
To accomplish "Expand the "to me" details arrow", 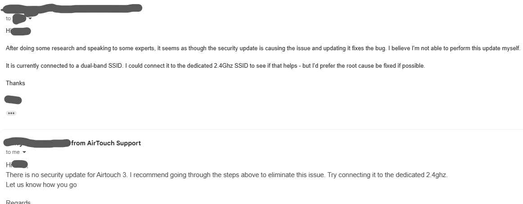I will [24, 152].
